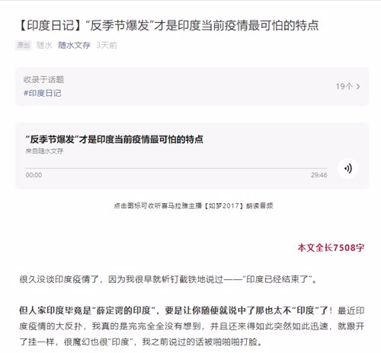Click the 原创 original tag
The height and width of the screenshot is (353, 381).
coord(24,46)
